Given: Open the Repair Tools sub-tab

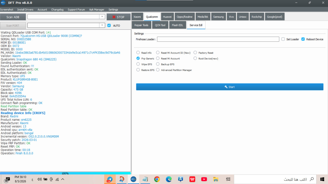Looking at the screenshot, I should [141, 25].
